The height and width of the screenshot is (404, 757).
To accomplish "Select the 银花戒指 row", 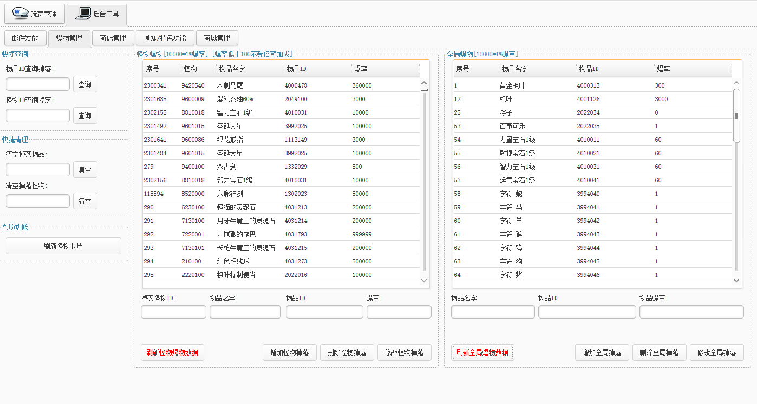I will (x=281, y=140).
